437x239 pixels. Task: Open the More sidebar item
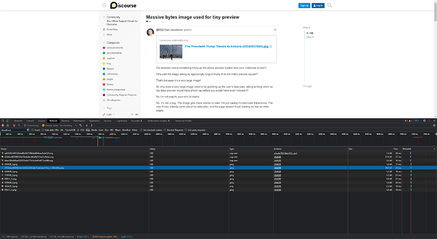click(x=109, y=35)
